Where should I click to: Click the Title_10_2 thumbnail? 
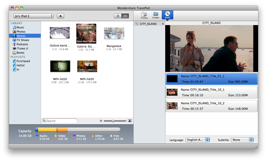pos(172,106)
